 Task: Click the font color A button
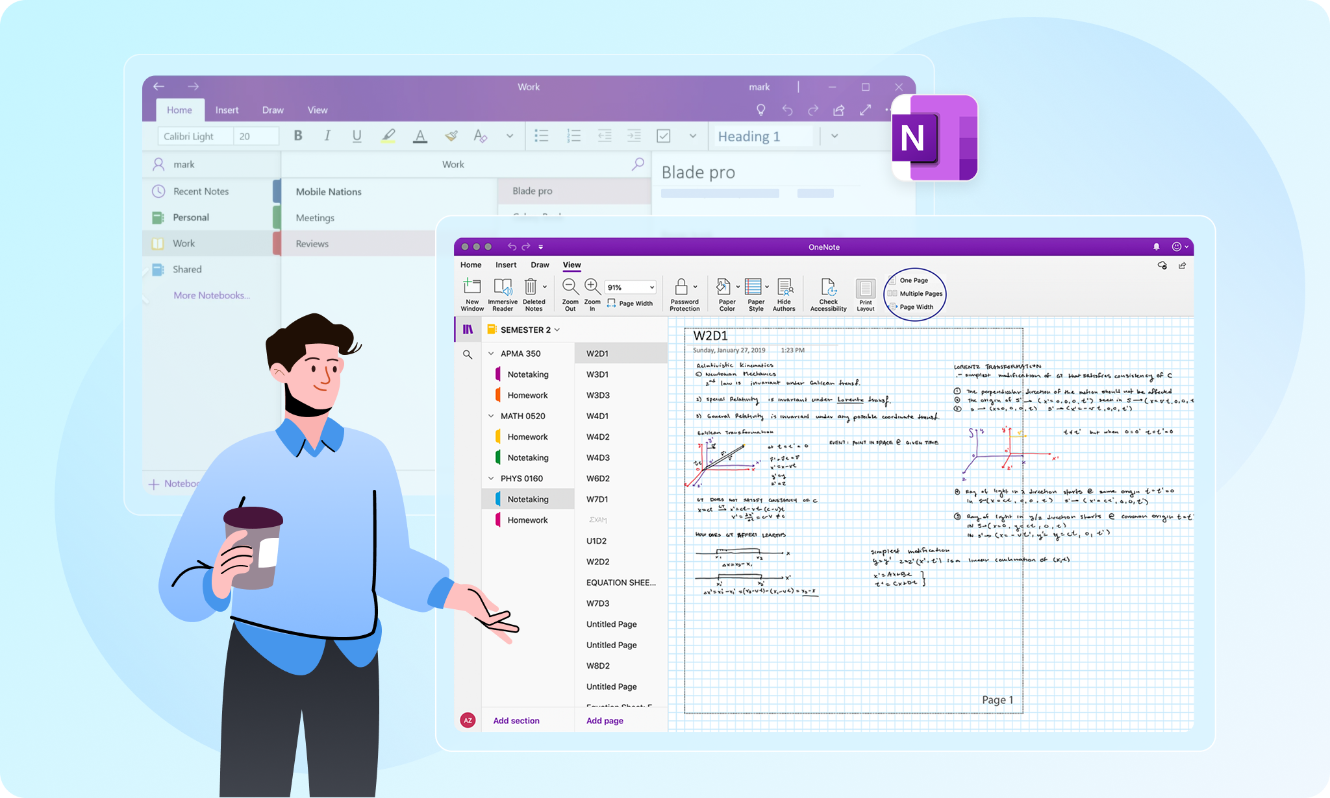click(x=420, y=136)
